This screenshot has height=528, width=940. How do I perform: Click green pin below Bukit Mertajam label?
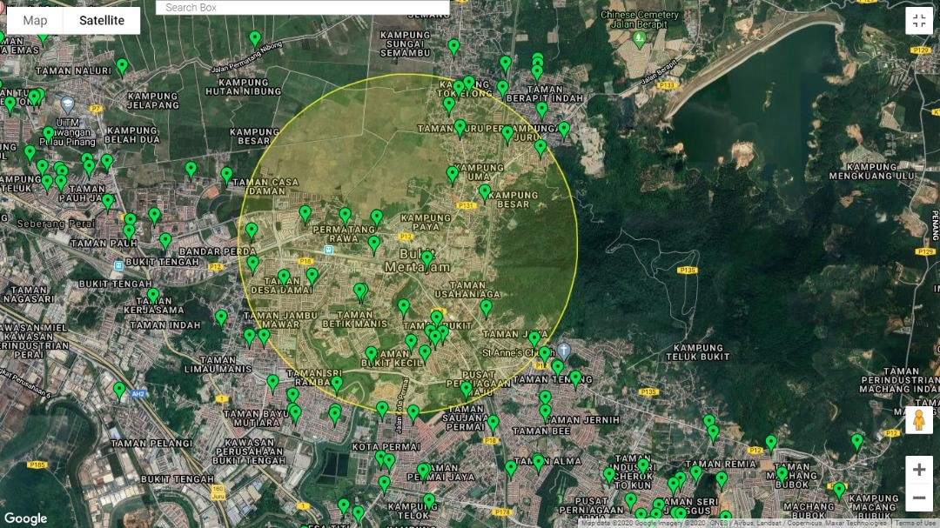[x=426, y=258]
